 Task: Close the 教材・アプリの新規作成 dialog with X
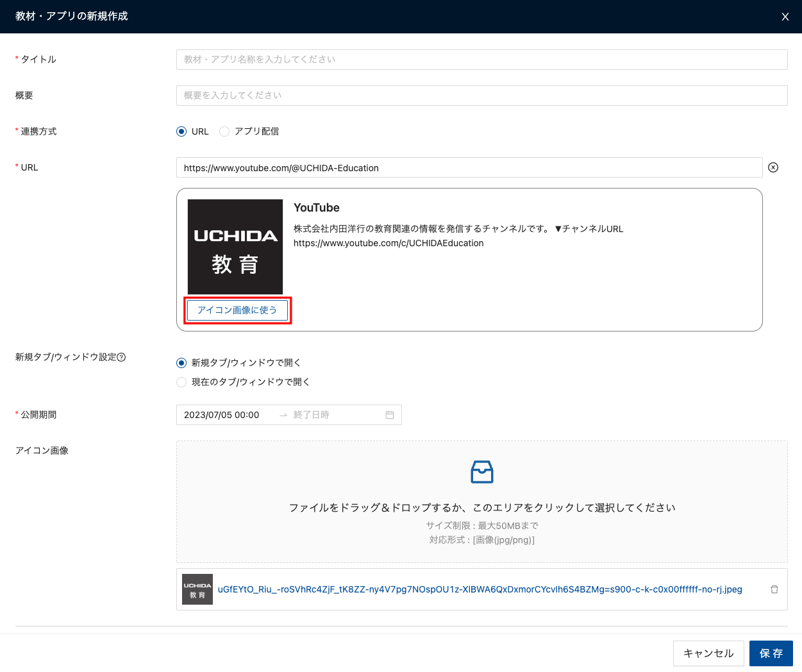point(785,17)
